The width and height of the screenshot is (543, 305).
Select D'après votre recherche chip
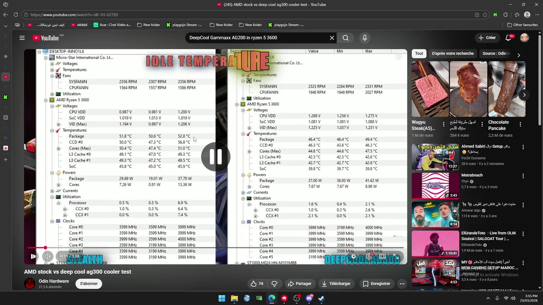click(453, 53)
